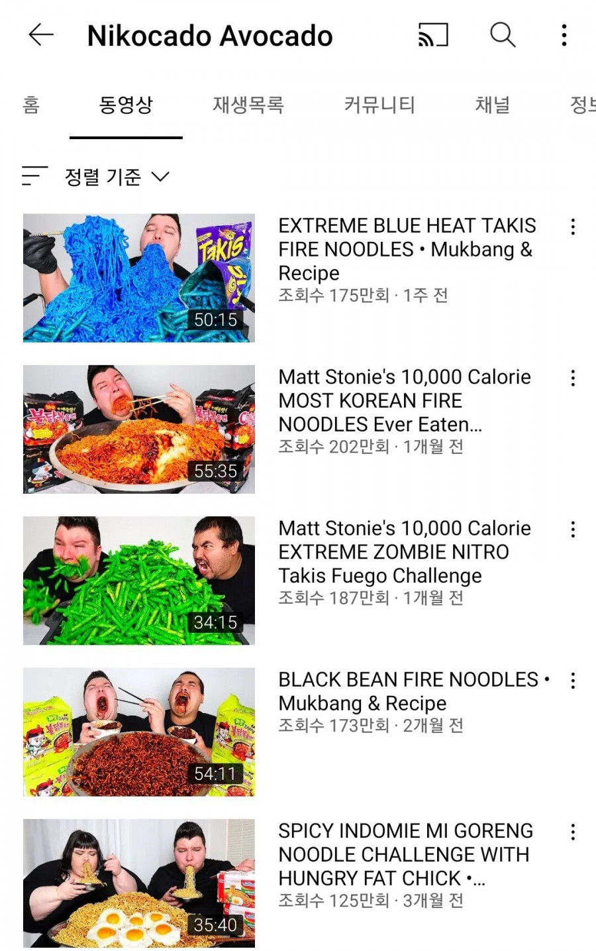Viewport: 596px width, 951px height.
Task: Open options for Most Korean Fire Noodles video
Action: 573,378
